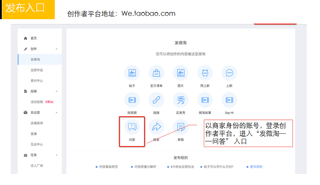Screen dimensions: 320x185
Task: Click the box icon beside 自运营
Action: pos(25,113)
